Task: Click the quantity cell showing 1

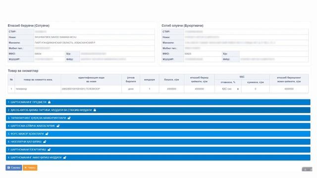Action: (150, 89)
